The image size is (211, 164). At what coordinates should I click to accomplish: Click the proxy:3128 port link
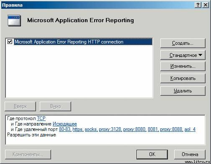(110, 129)
